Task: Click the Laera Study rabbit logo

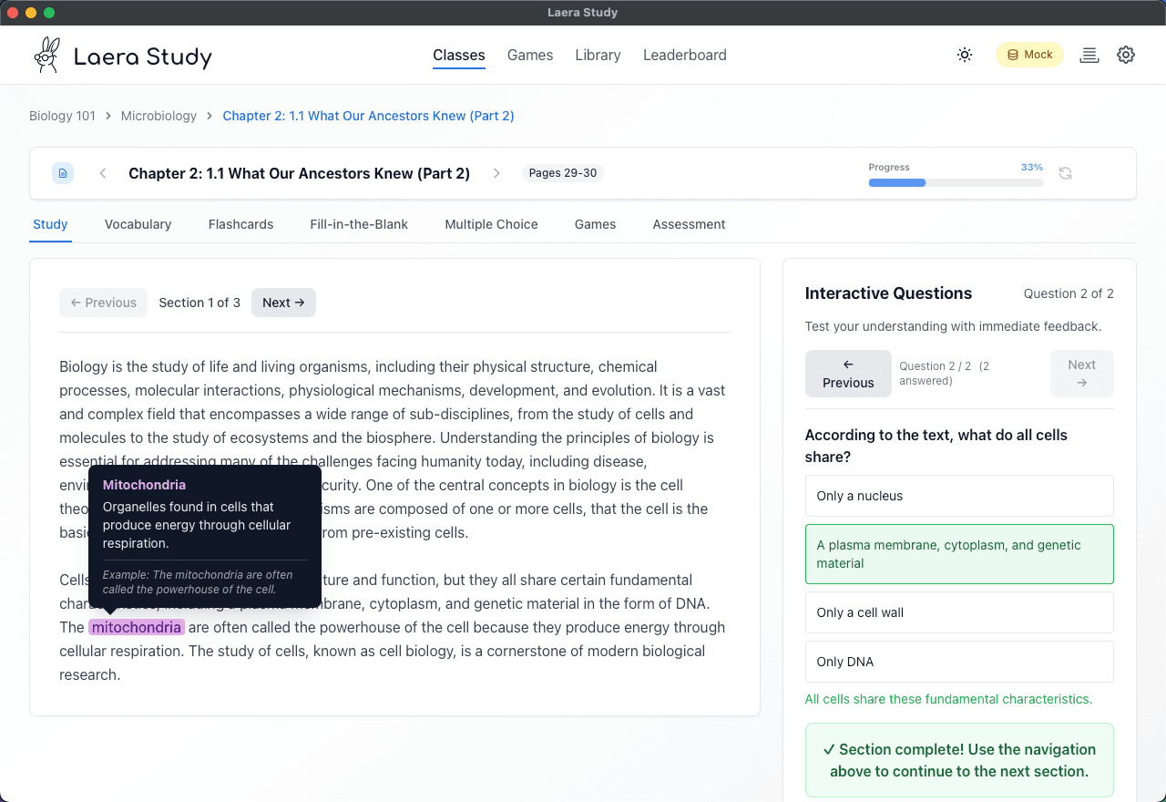Action: tap(46, 55)
